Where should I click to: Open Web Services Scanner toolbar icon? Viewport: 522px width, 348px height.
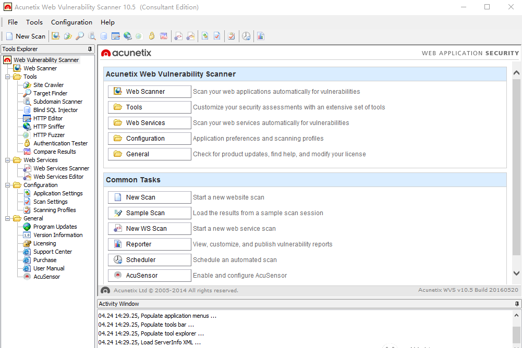178,36
